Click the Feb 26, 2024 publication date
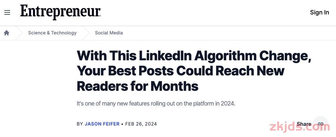The image size is (336, 137). 141,124
